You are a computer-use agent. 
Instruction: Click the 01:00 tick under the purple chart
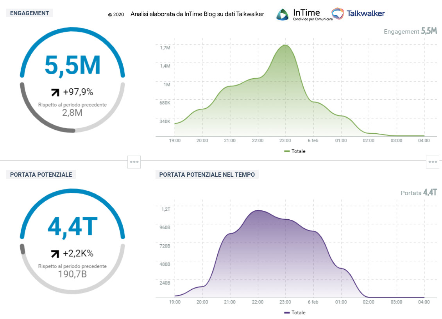341,302
